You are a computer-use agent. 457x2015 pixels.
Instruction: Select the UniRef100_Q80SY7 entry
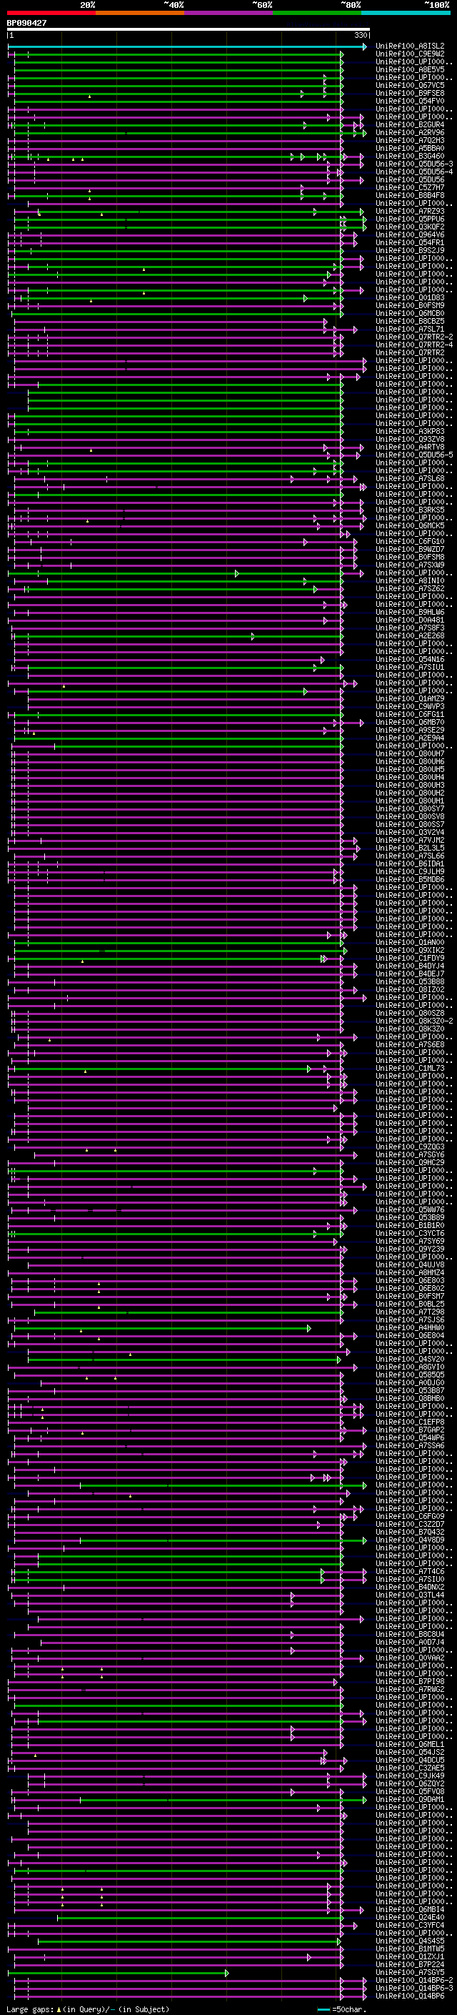tap(410, 809)
